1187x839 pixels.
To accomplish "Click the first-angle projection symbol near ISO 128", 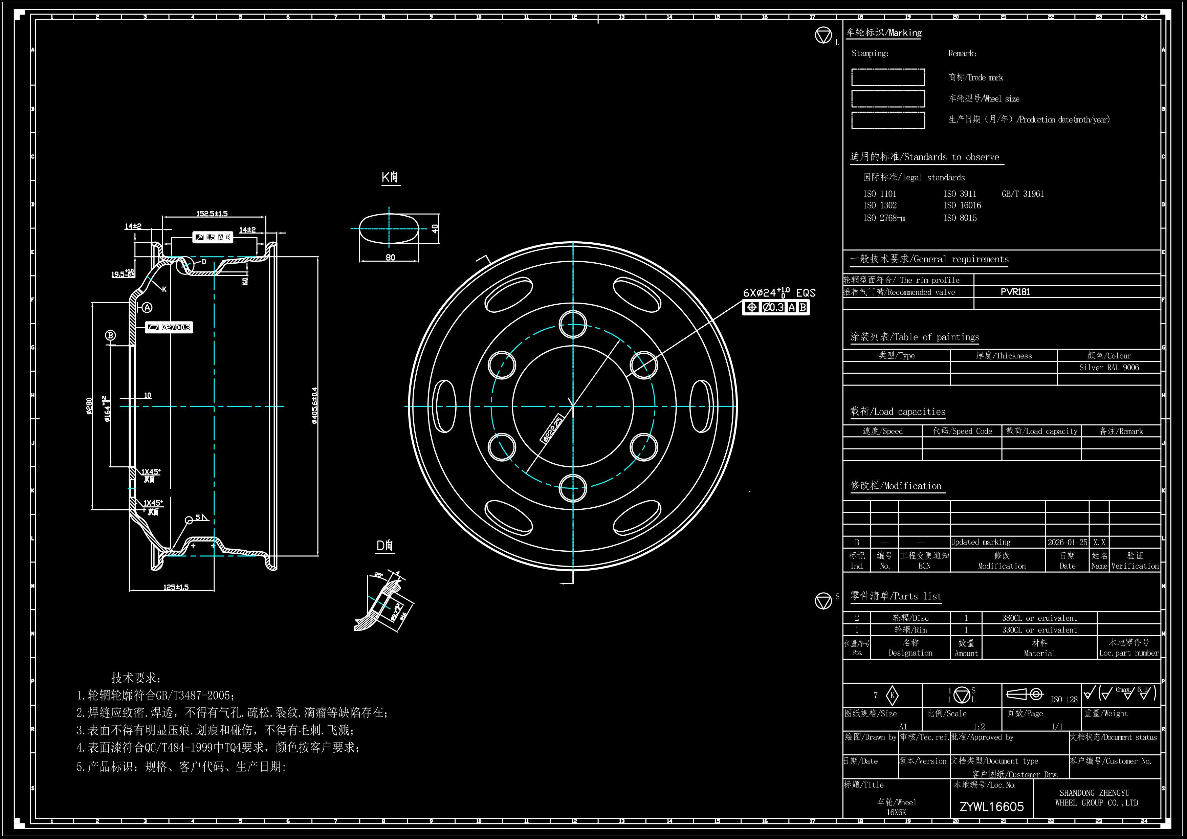I will tap(1025, 694).
